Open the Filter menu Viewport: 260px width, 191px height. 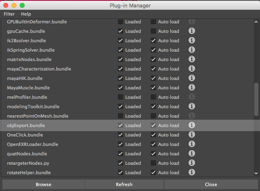[9, 14]
